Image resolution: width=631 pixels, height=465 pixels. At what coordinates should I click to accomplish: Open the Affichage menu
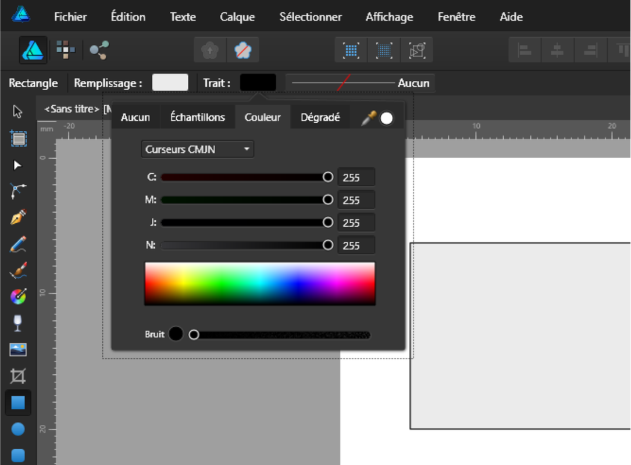point(389,17)
